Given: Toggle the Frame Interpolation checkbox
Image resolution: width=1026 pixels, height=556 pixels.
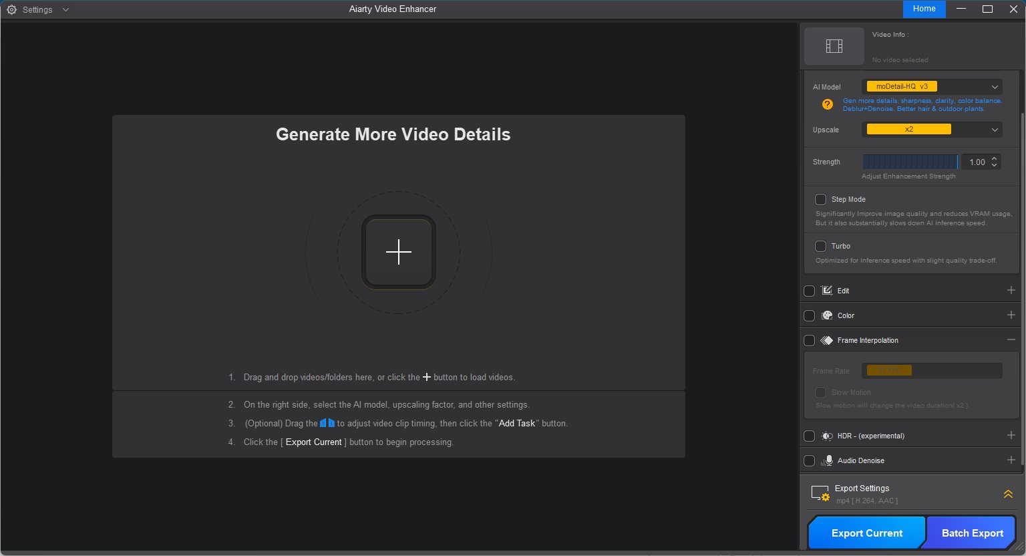Looking at the screenshot, I should pos(809,340).
